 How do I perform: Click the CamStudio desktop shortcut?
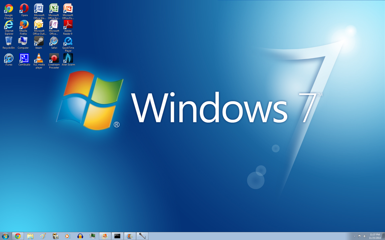(24, 60)
